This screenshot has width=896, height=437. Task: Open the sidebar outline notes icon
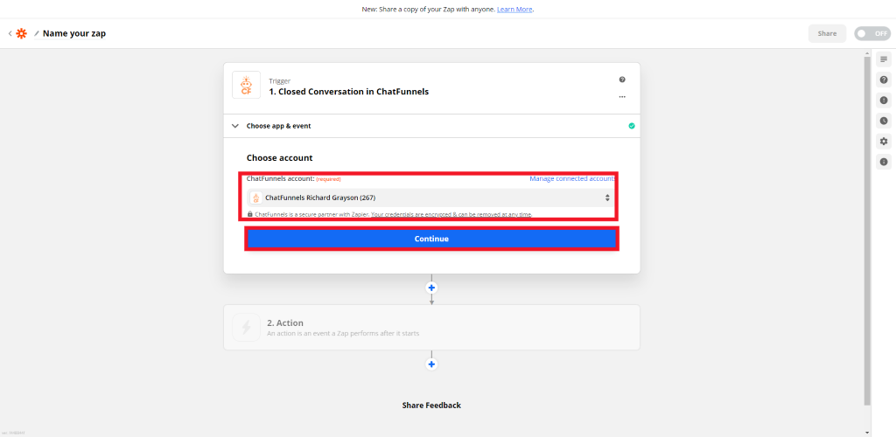coord(884,59)
